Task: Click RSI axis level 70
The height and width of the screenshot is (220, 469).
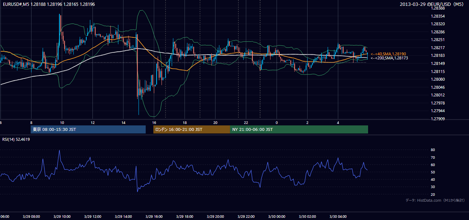Action: point(433,157)
